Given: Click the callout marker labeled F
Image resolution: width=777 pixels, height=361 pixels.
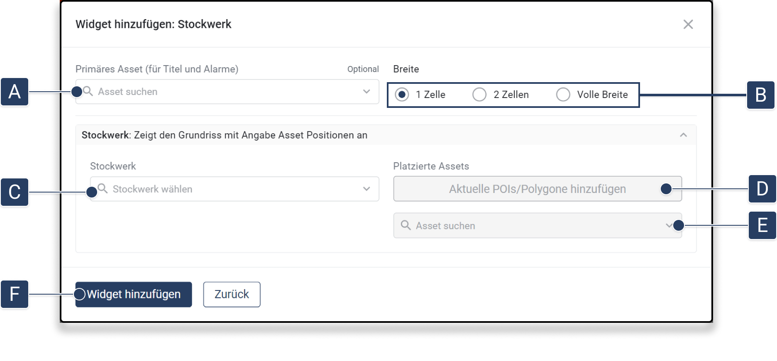Looking at the screenshot, I should (x=15, y=294).
